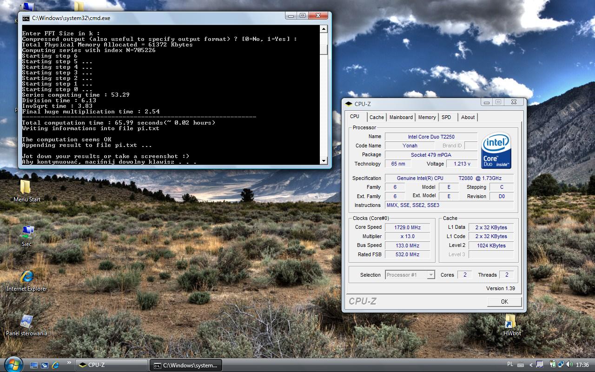This screenshot has height=372, width=595.
Task: Close the CPU-Z window
Action: 514,102
